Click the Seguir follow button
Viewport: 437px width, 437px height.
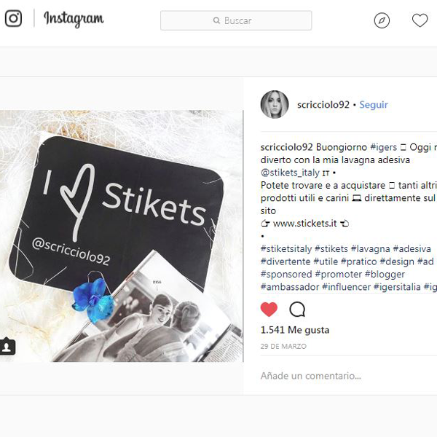[x=373, y=105]
